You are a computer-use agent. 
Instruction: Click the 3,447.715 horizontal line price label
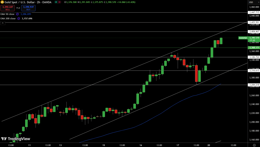coord(254,12)
